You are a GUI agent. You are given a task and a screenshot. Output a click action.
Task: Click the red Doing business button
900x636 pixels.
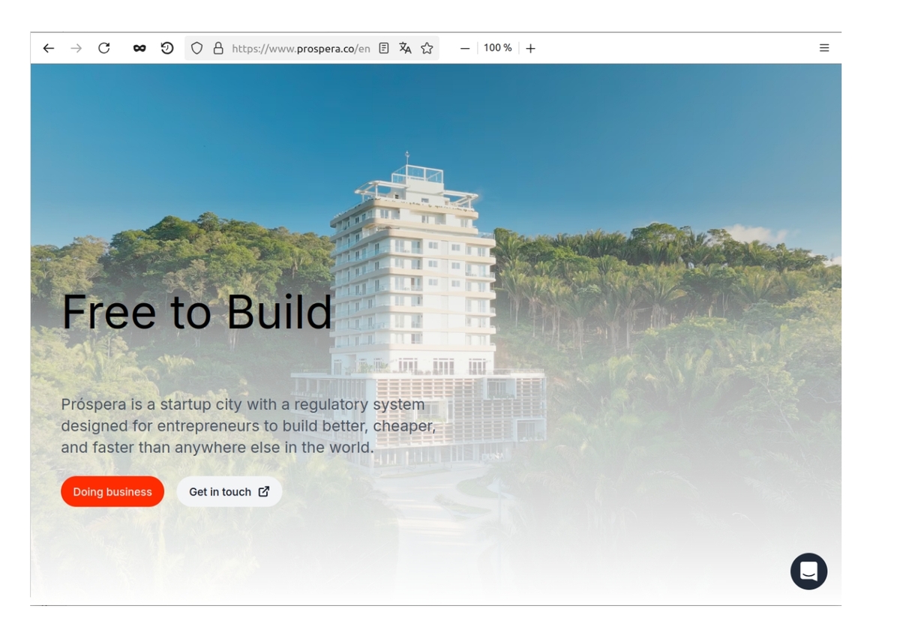coord(112,492)
